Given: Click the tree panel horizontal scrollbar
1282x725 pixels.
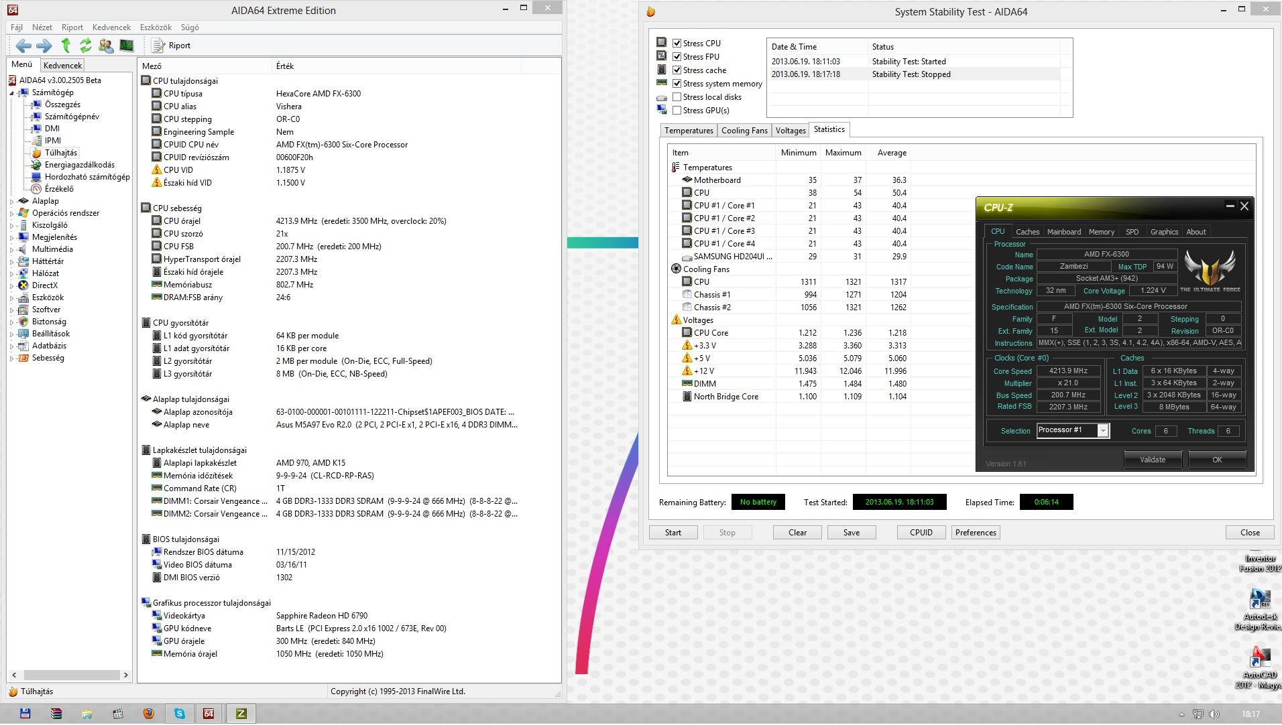Looking at the screenshot, I should pyautogui.click(x=70, y=675).
